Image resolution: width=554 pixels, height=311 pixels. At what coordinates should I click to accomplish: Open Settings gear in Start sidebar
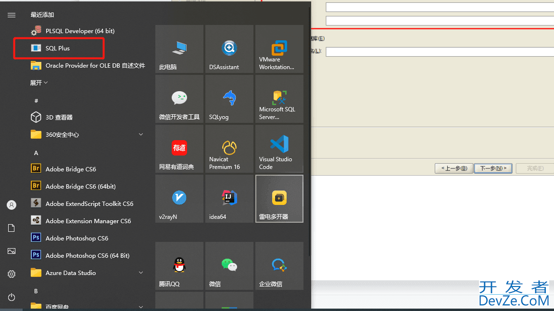12,274
